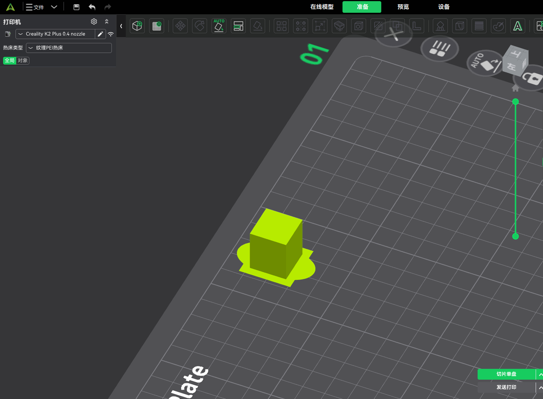Open the text 'A' emboss tool
Viewport: 543px width, 399px height.
coord(517,26)
